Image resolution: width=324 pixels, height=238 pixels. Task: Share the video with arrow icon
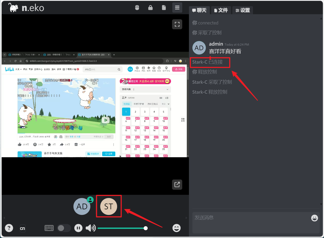click(62, 144)
